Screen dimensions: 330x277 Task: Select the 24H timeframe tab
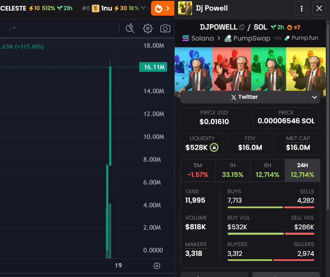[302, 170]
